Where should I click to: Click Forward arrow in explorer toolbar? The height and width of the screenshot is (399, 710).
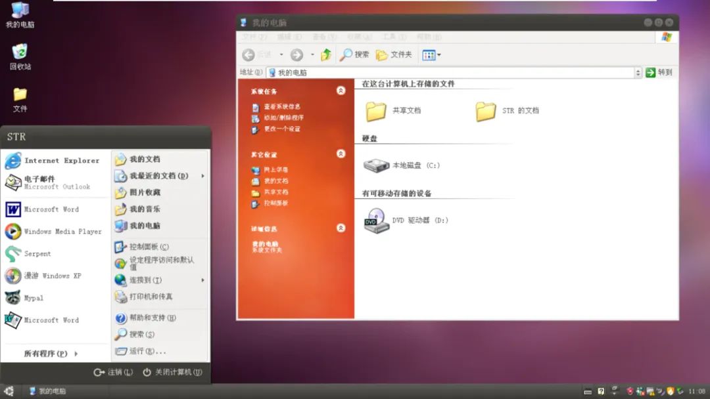click(x=296, y=54)
